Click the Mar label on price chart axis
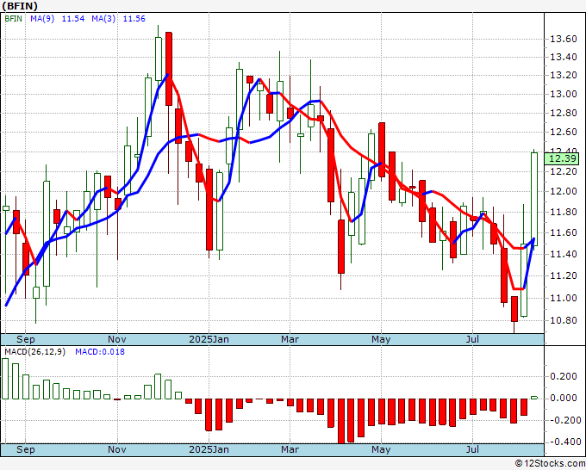Viewport: 586px width, 470px height. pyautogui.click(x=290, y=339)
